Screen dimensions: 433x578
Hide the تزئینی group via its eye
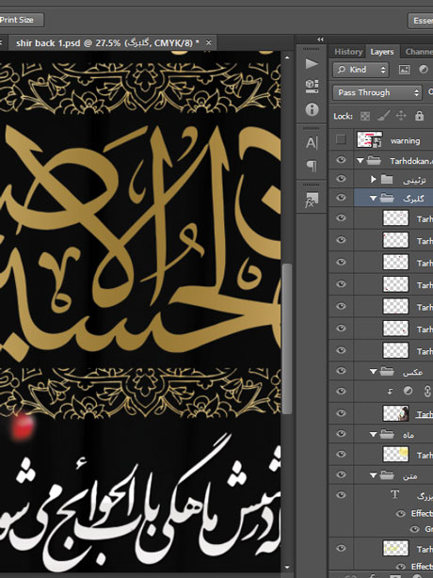[341, 179]
